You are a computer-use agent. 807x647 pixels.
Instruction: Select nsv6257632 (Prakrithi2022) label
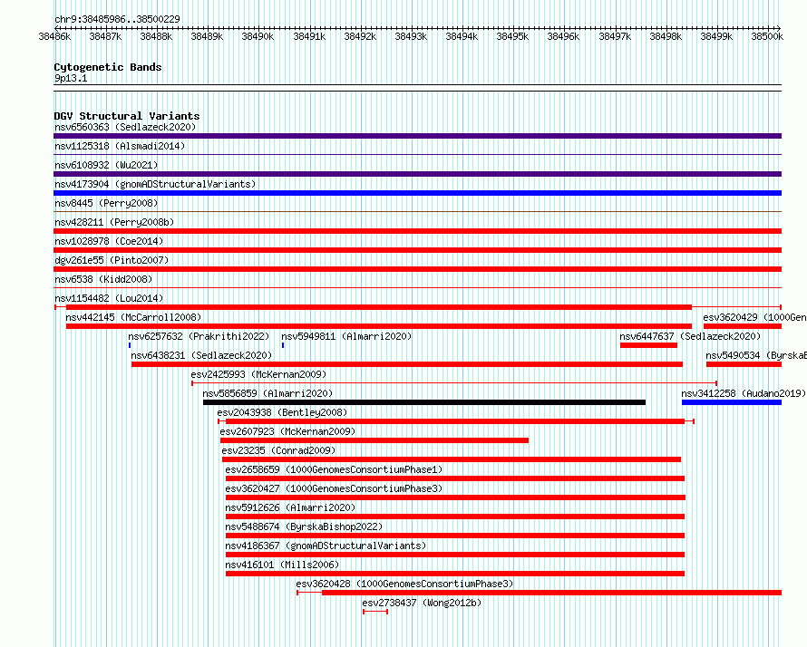199,336
